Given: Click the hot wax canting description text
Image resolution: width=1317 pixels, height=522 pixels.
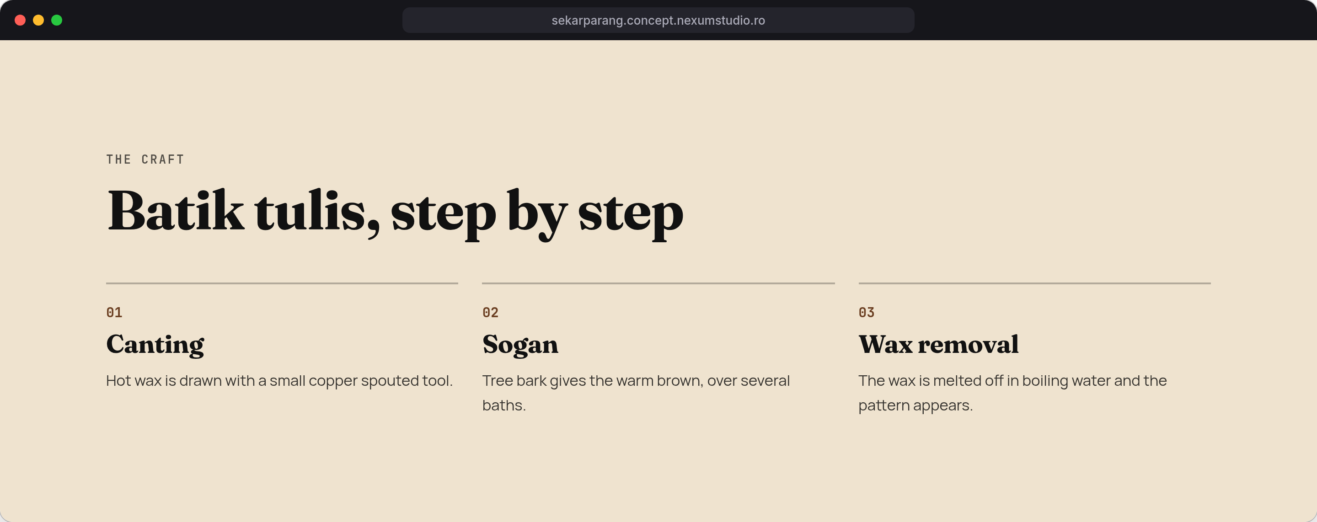Looking at the screenshot, I should 279,381.
